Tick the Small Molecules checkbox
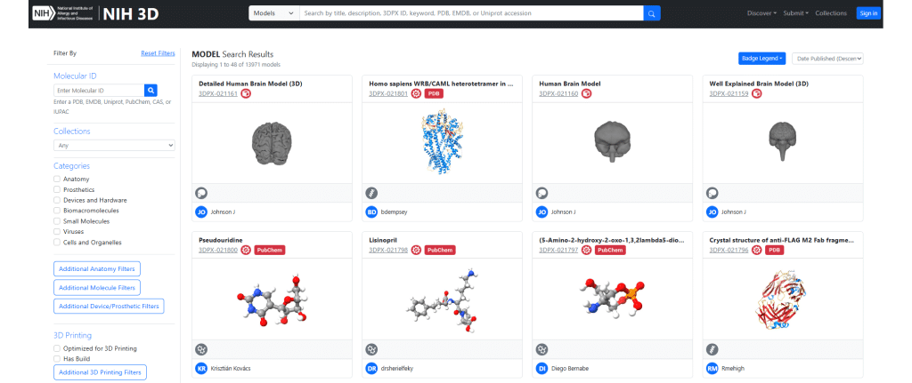912x383 pixels. click(57, 221)
